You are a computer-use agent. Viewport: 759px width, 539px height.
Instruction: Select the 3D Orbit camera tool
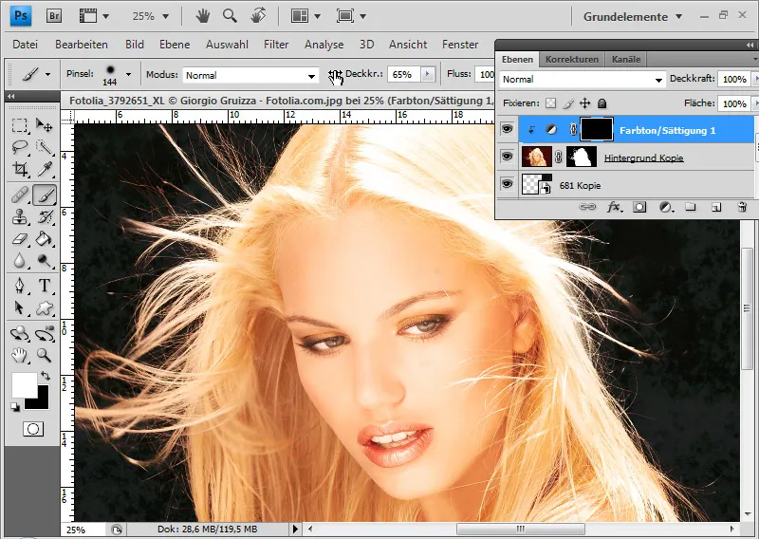[44, 334]
